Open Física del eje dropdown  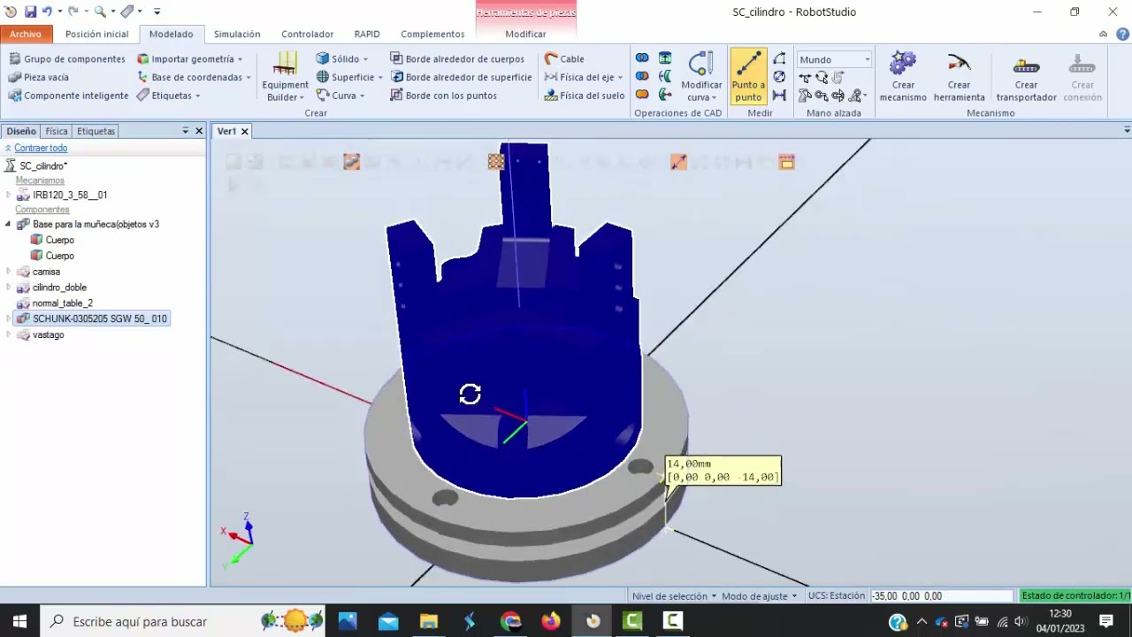[x=584, y=77]
